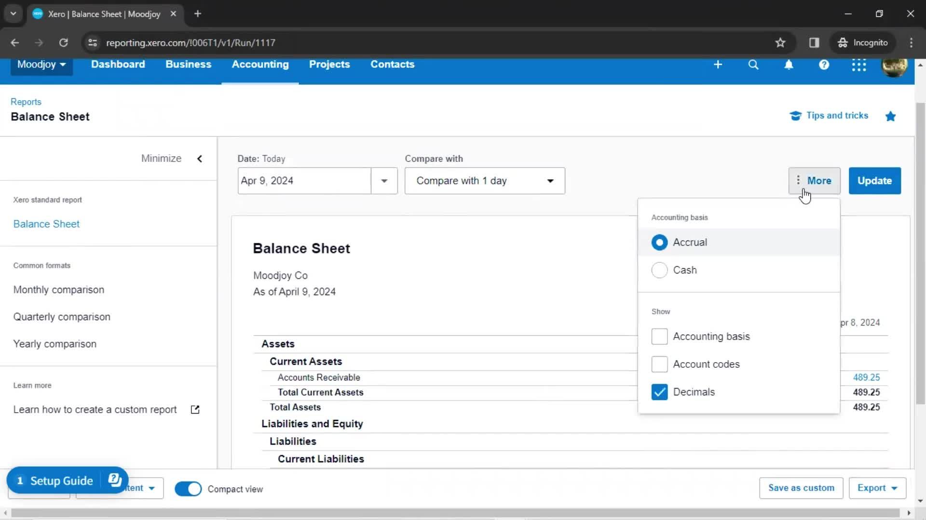The height and width of the screenshot is (520, 926).
Task: Open the date picker dropdown arrow
Action: (x=384, y=181)
